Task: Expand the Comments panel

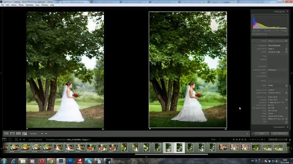Action: [x=288, y=127]
